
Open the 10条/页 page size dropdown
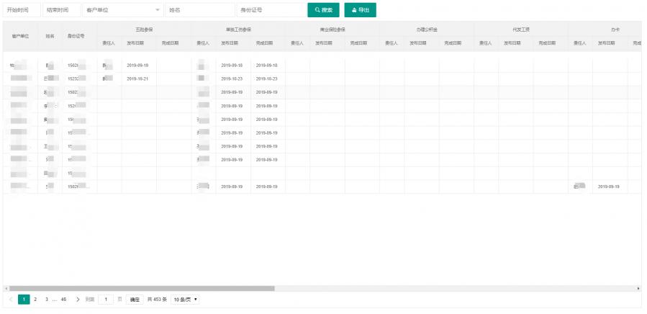[185, 299]
